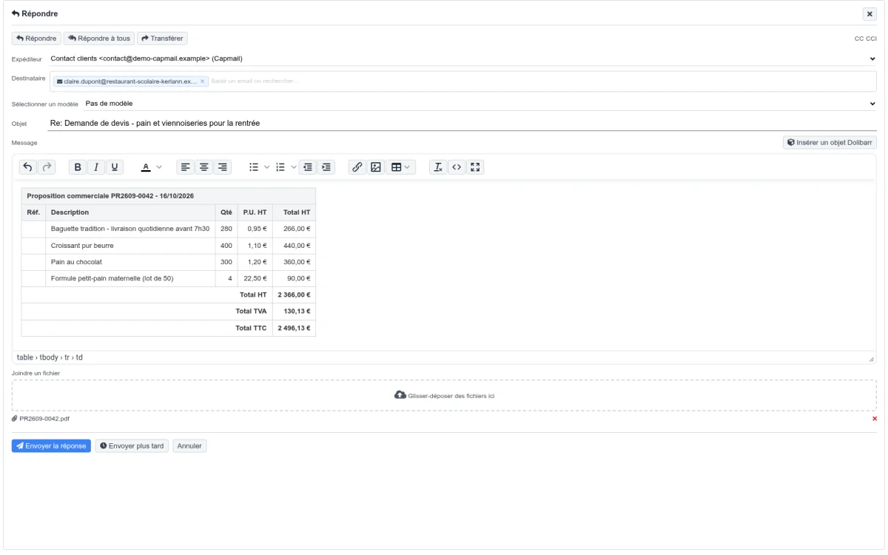888x555 pixels.
Task: Insert a numbered list
Action: tap(280, 167)
